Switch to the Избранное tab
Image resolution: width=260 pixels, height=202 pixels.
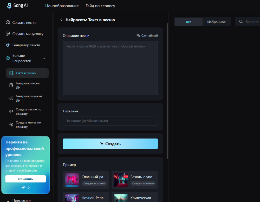coord(216,22)
